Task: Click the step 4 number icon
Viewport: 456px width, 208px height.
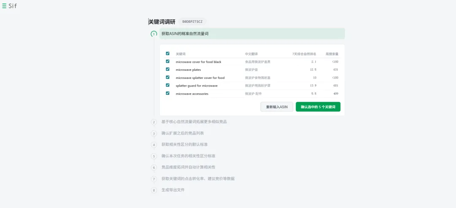Action: point(154,145)
